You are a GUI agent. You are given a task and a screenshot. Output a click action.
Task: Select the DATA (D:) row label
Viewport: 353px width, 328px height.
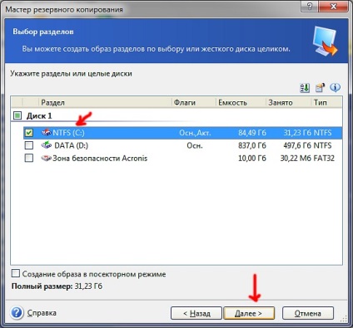[71, 145]
